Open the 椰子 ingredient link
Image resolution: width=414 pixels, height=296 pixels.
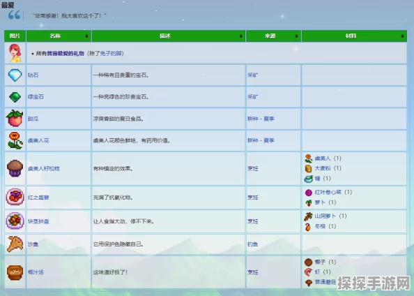pyautogui.click(x=320, y=262)
